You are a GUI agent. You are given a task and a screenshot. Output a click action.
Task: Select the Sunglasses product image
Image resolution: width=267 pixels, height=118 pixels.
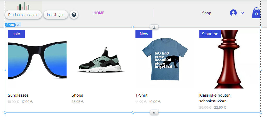coord(37,59)
